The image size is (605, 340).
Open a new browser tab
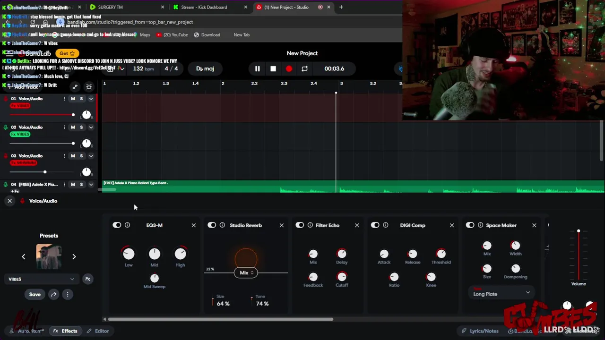click(x=341, y=7)
